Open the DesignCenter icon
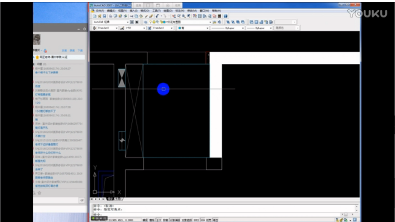The image size is (395, 222). coord(199,16)
